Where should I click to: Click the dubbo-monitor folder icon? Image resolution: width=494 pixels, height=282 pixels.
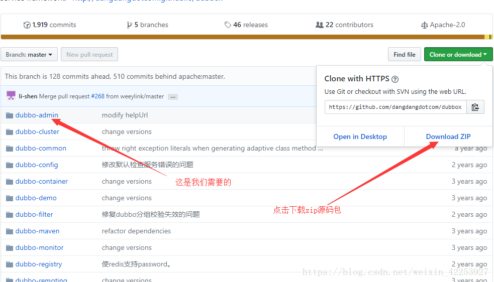coord(10,248)
